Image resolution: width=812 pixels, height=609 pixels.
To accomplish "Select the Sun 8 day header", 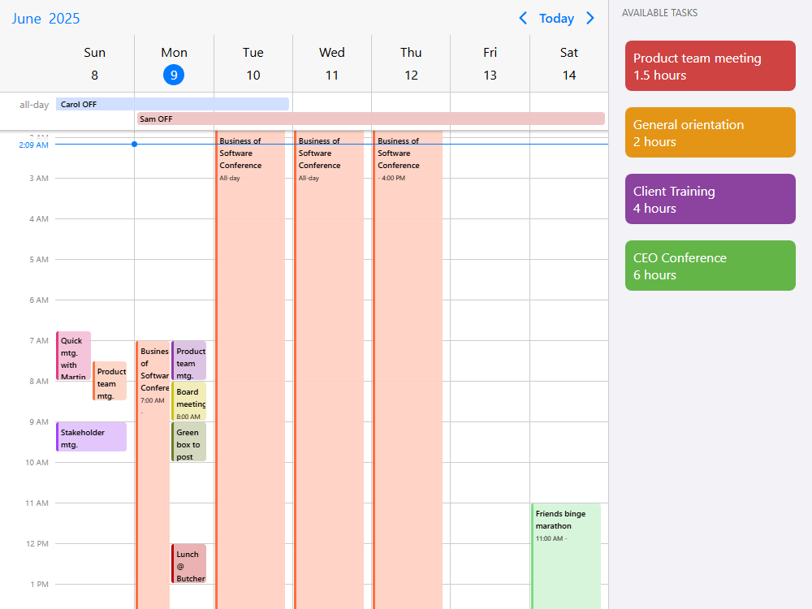I will click(x=95, y=63).
